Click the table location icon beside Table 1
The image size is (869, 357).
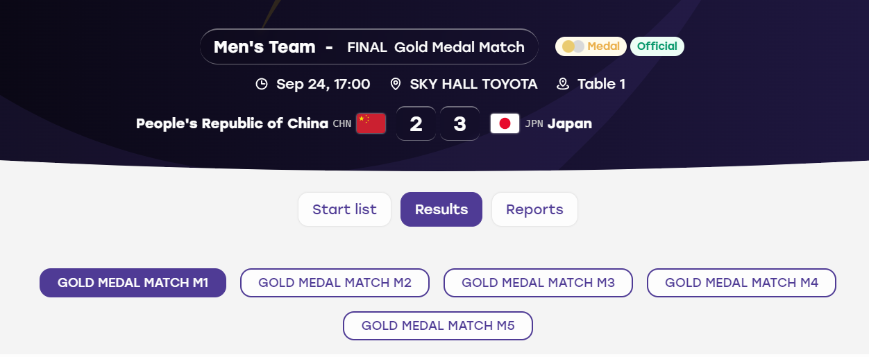tap(563, 84)
